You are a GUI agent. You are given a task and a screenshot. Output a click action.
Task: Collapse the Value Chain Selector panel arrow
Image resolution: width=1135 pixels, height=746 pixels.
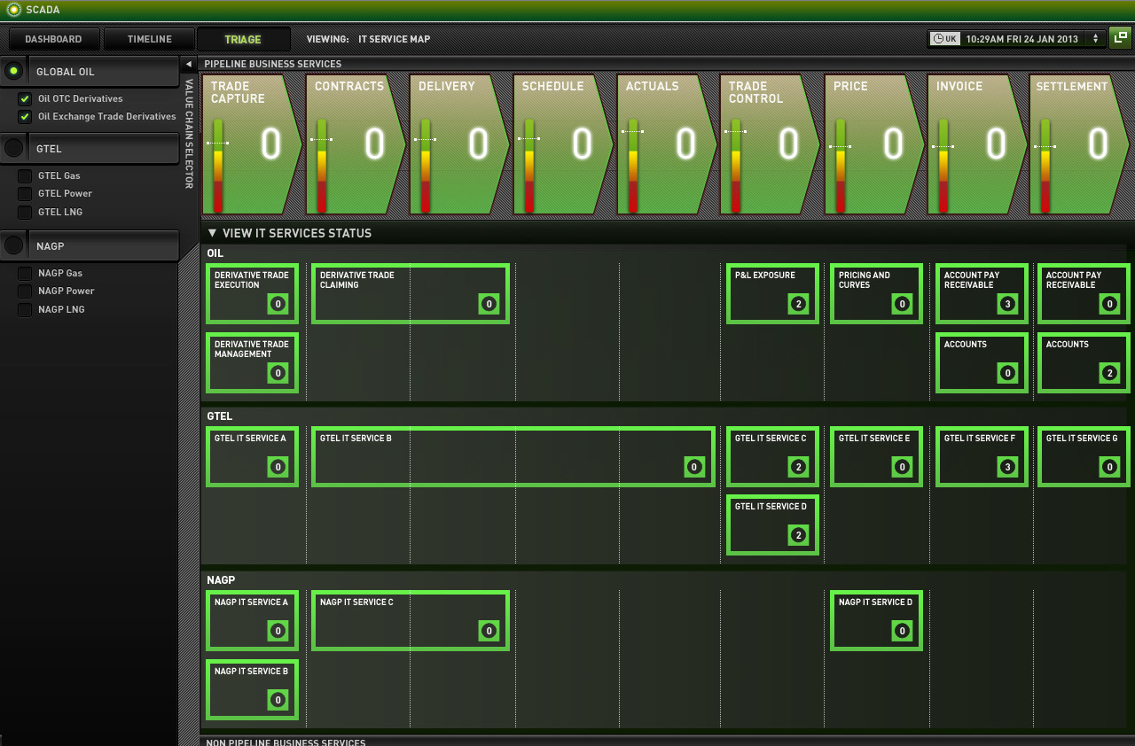click(188, 64)
